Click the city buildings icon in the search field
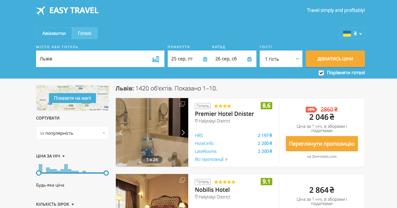Viewport: 397px width, 208px height. point(156,59)
